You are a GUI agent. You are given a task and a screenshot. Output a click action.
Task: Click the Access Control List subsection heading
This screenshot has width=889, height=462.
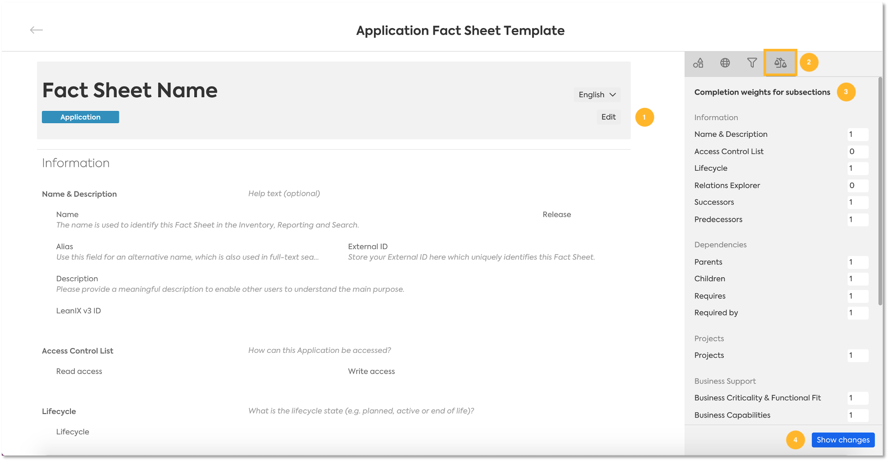pos(78,351)
